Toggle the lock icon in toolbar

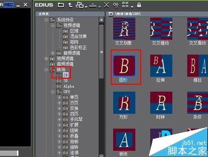pos(139,5)
